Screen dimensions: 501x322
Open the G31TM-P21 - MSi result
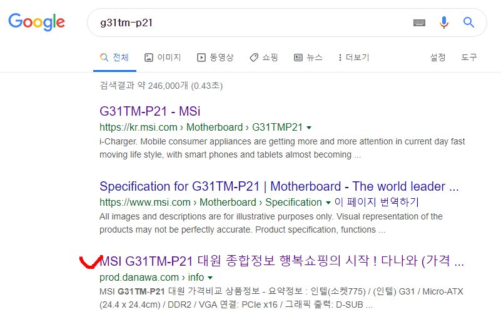coord(150,111)
